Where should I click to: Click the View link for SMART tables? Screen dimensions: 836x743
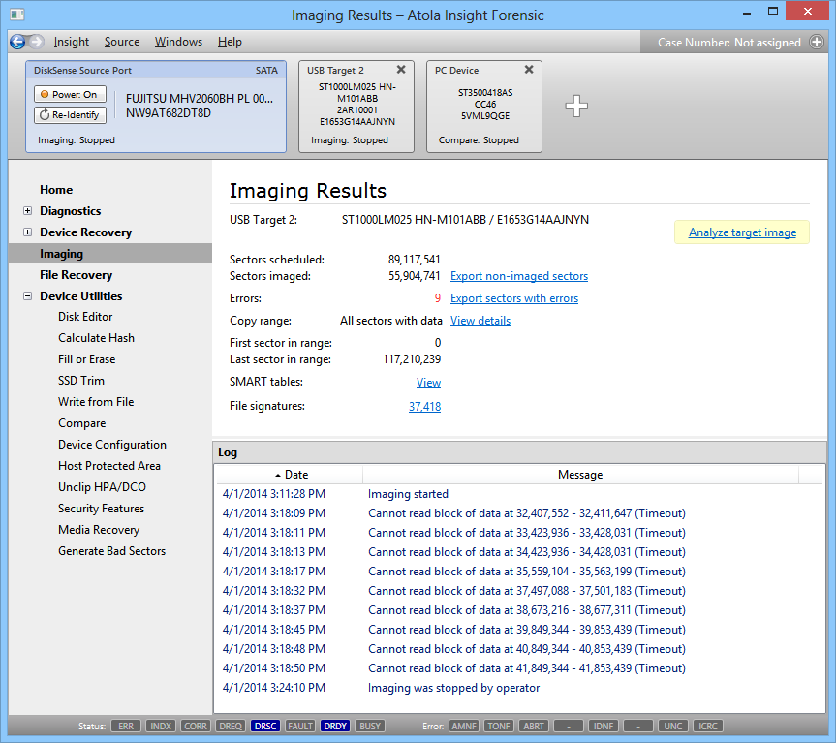pyautogui.click(x=429, y=383)
